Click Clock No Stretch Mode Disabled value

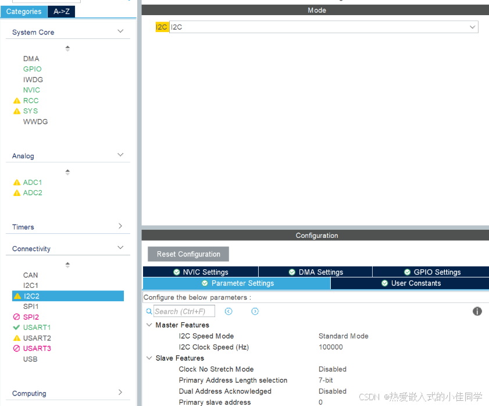[333, 369]
